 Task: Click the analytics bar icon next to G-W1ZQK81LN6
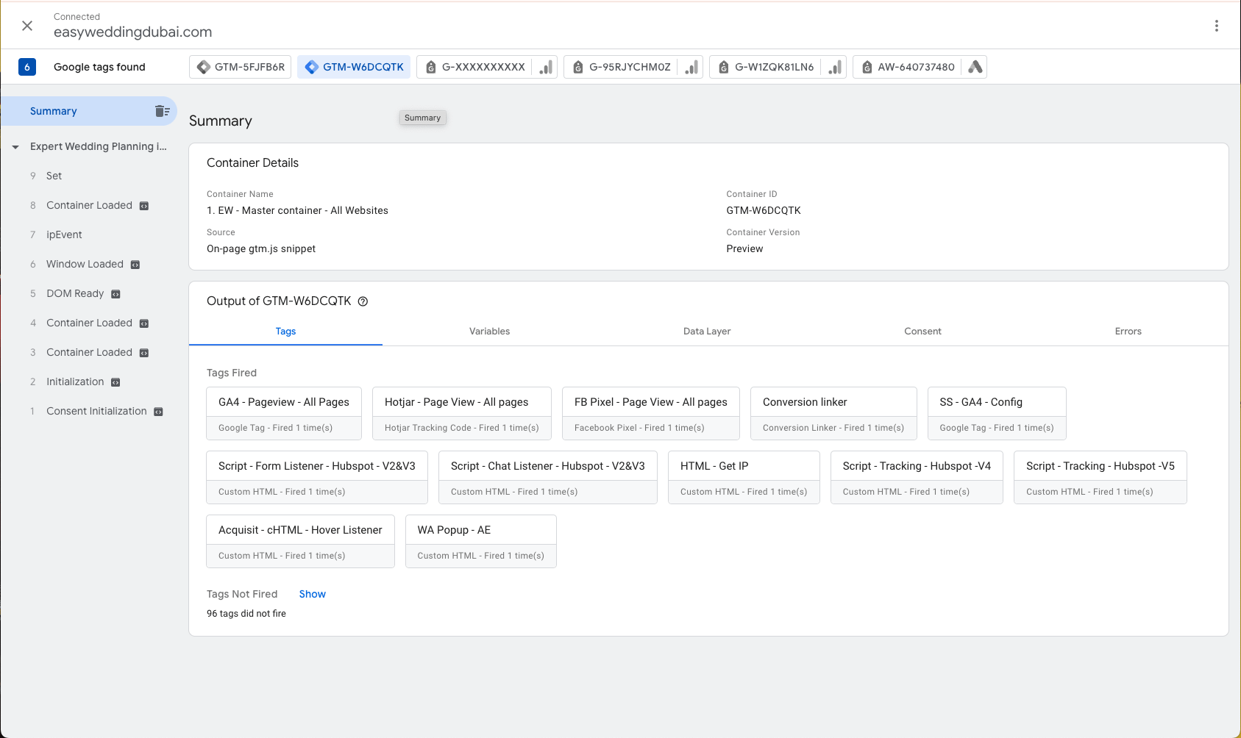pyautogui.click(x=834, y=67)
